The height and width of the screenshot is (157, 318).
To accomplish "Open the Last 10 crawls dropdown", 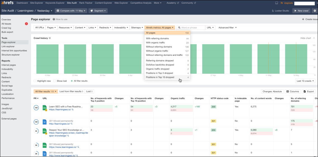I will click(305, 81).
